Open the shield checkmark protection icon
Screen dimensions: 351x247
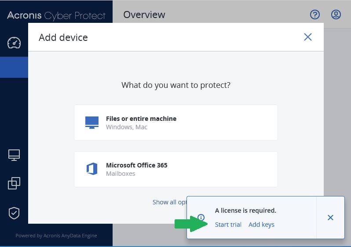point(14,213)
